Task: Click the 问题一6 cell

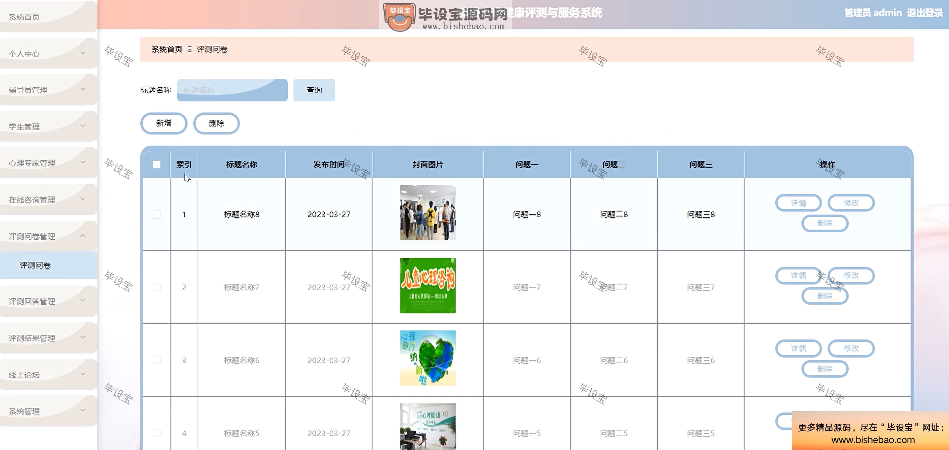Action: (527, 360)
